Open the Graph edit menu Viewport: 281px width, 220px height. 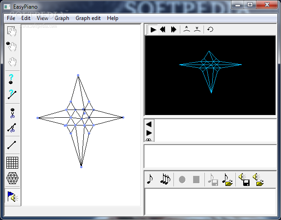coord(88,18)
